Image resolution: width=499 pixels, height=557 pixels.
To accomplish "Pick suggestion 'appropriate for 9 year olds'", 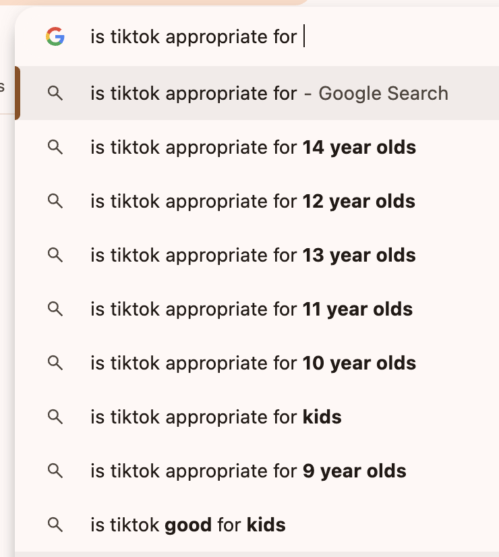I will pyautogui.click(x=248, y=471).
